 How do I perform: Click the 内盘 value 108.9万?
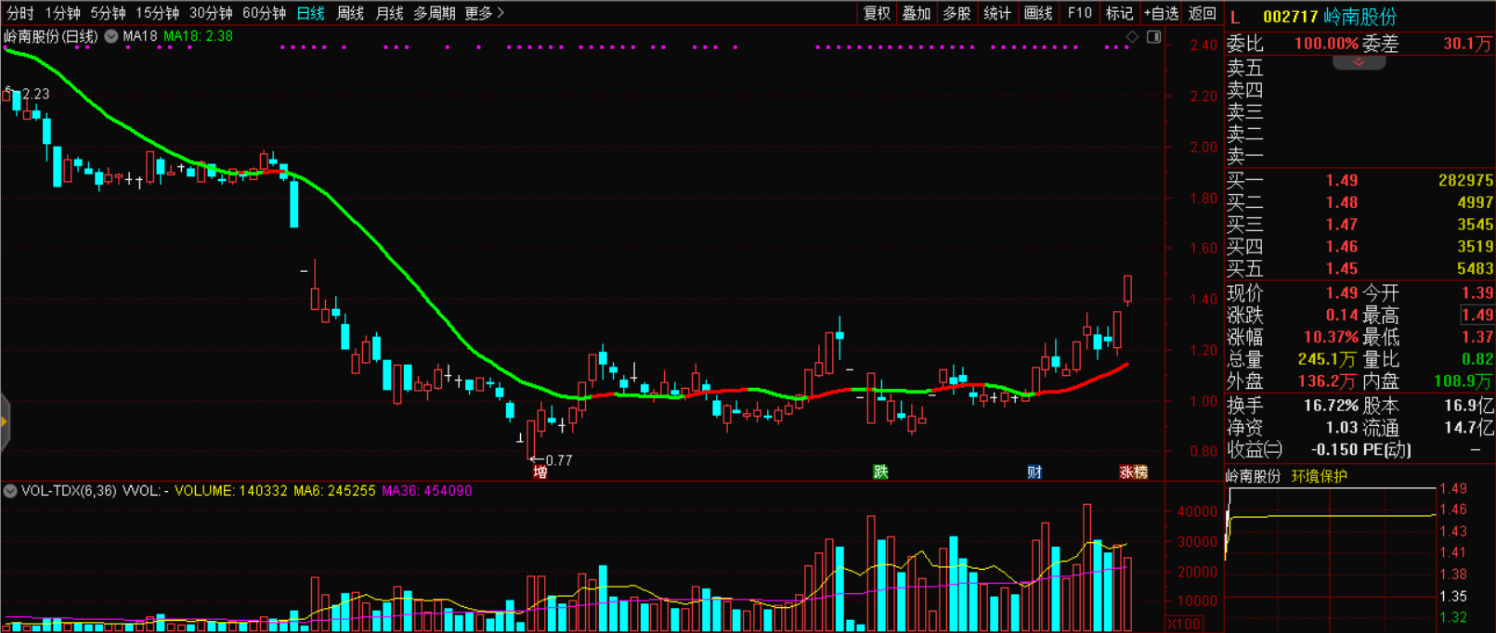pos(1463,381)
